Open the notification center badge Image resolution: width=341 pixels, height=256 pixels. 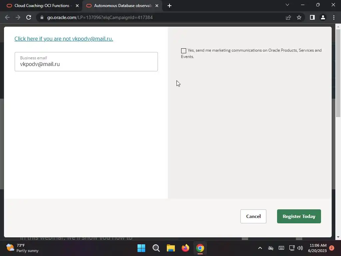click(331, 248)
